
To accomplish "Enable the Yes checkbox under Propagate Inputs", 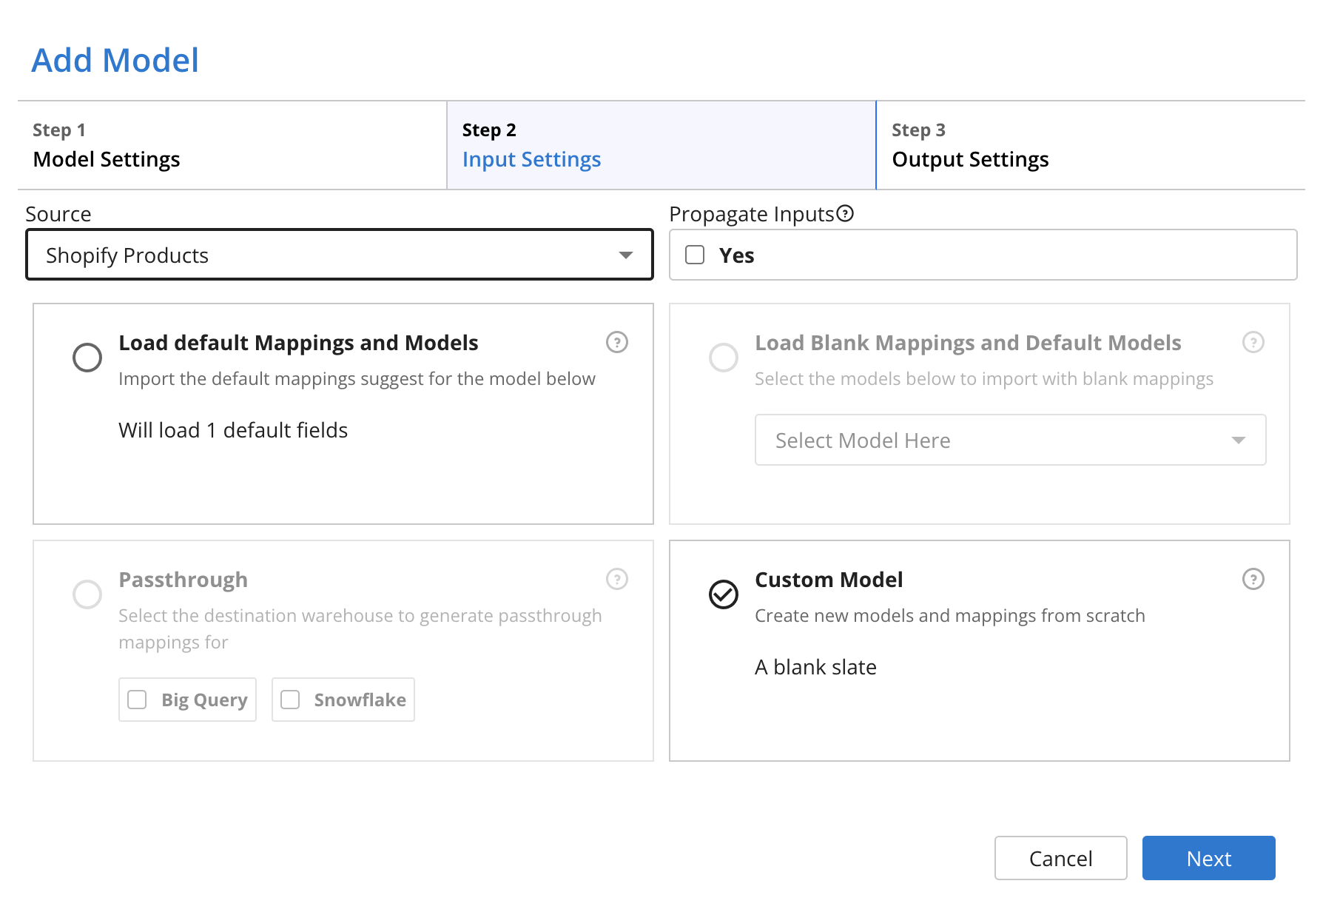I will (x=694, y=254).
